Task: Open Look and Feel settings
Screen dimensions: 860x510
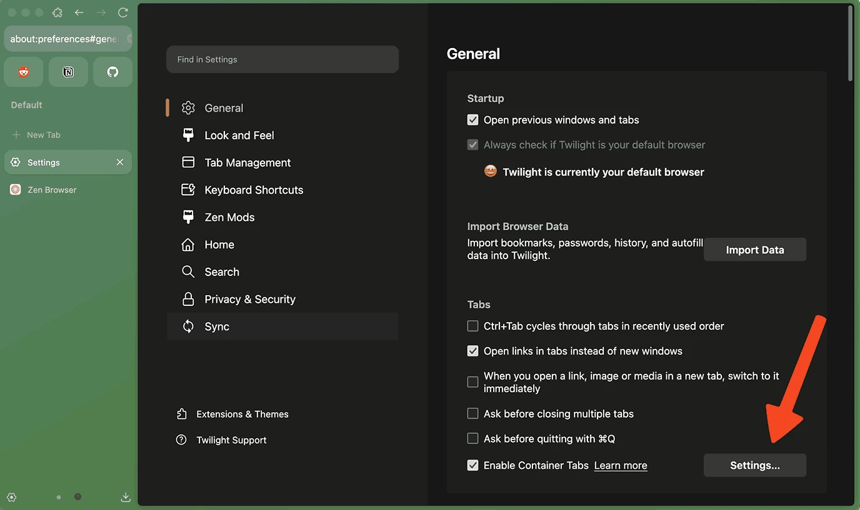Action: 282,135
